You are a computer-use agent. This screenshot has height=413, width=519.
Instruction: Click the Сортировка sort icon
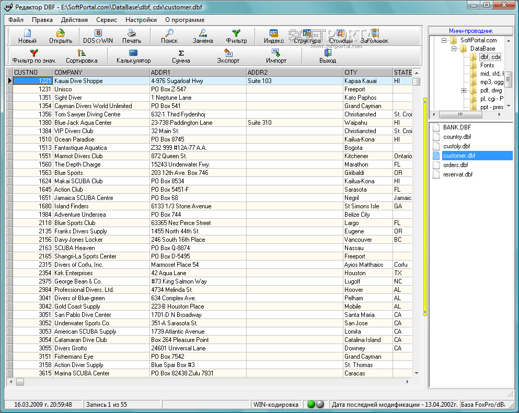click(x=82, y=53)
